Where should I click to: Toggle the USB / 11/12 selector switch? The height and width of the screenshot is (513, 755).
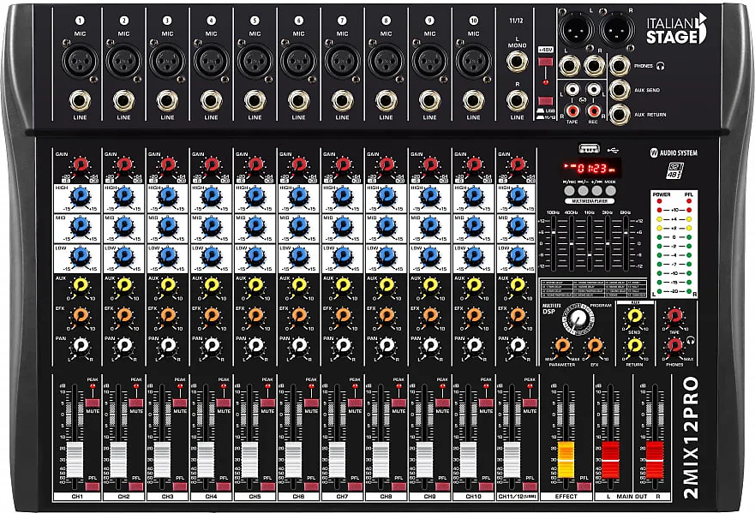tap(545, 101)
